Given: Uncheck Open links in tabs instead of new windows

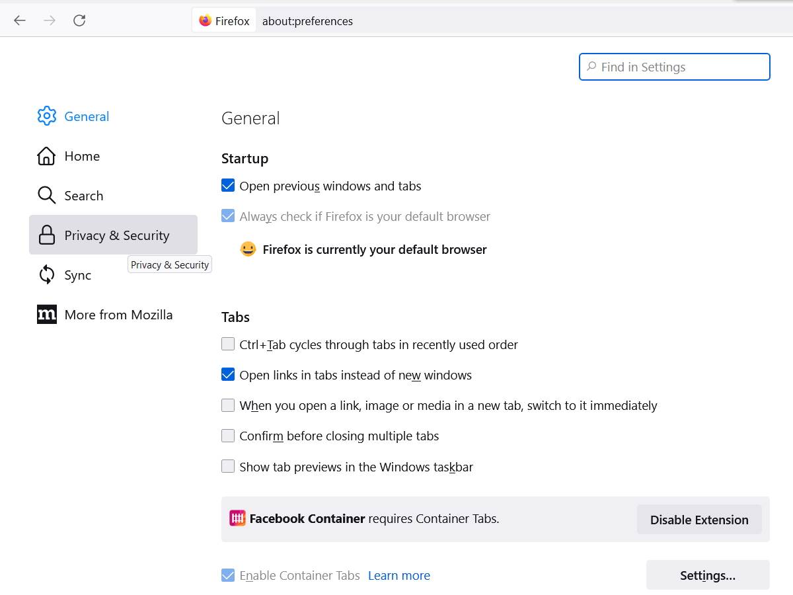Looking at the screenshot, I should point(228,375).
